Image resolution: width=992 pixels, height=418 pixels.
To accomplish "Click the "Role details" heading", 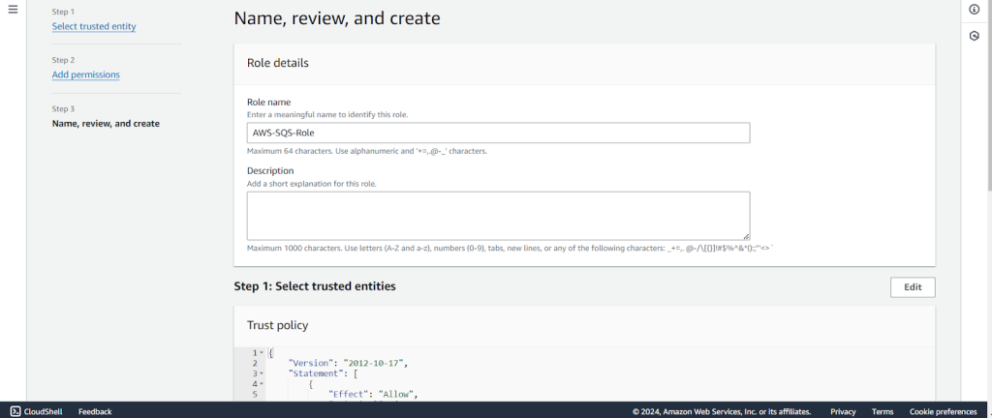I will 278,63.
